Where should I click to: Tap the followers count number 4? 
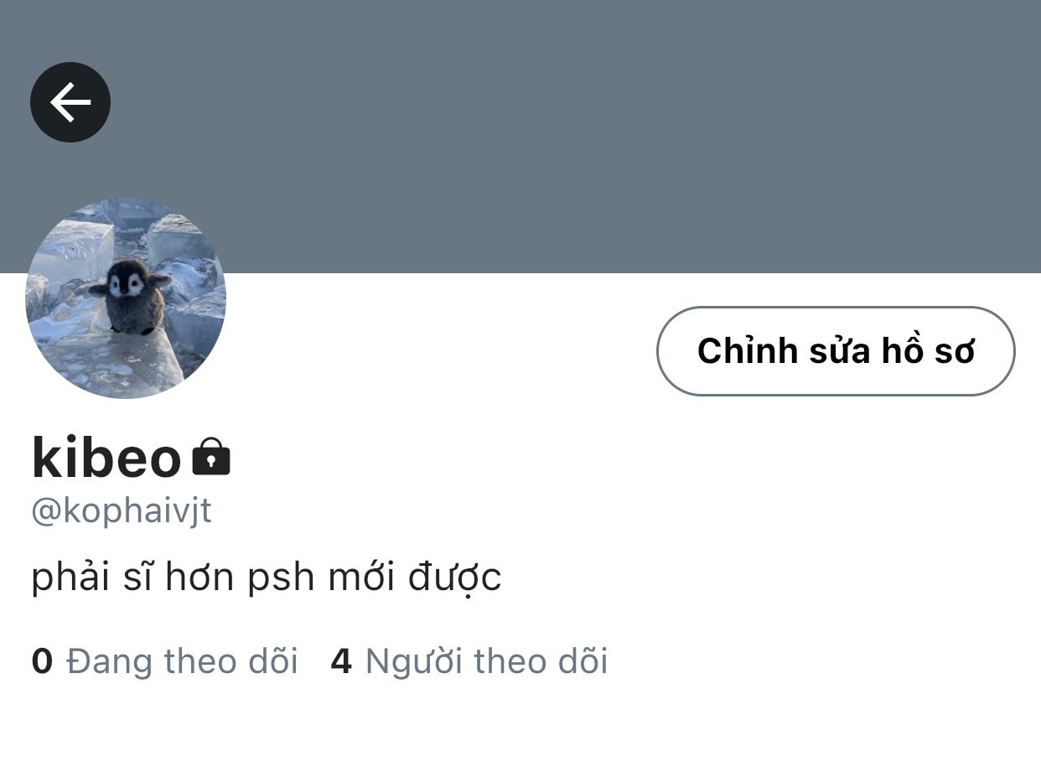(x=341, y=661)
